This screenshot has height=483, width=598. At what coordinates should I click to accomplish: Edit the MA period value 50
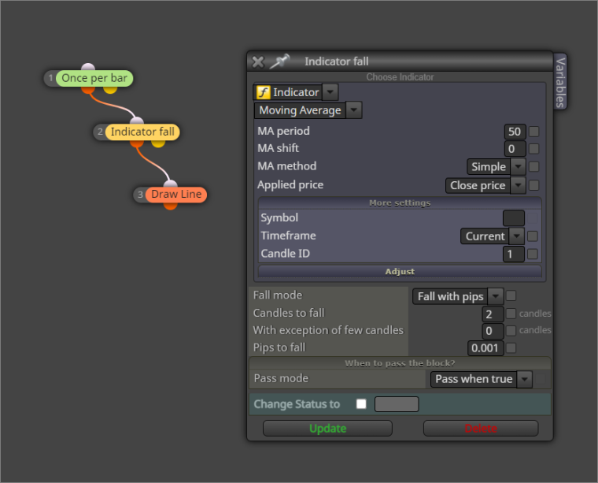(x=515, y=132)
